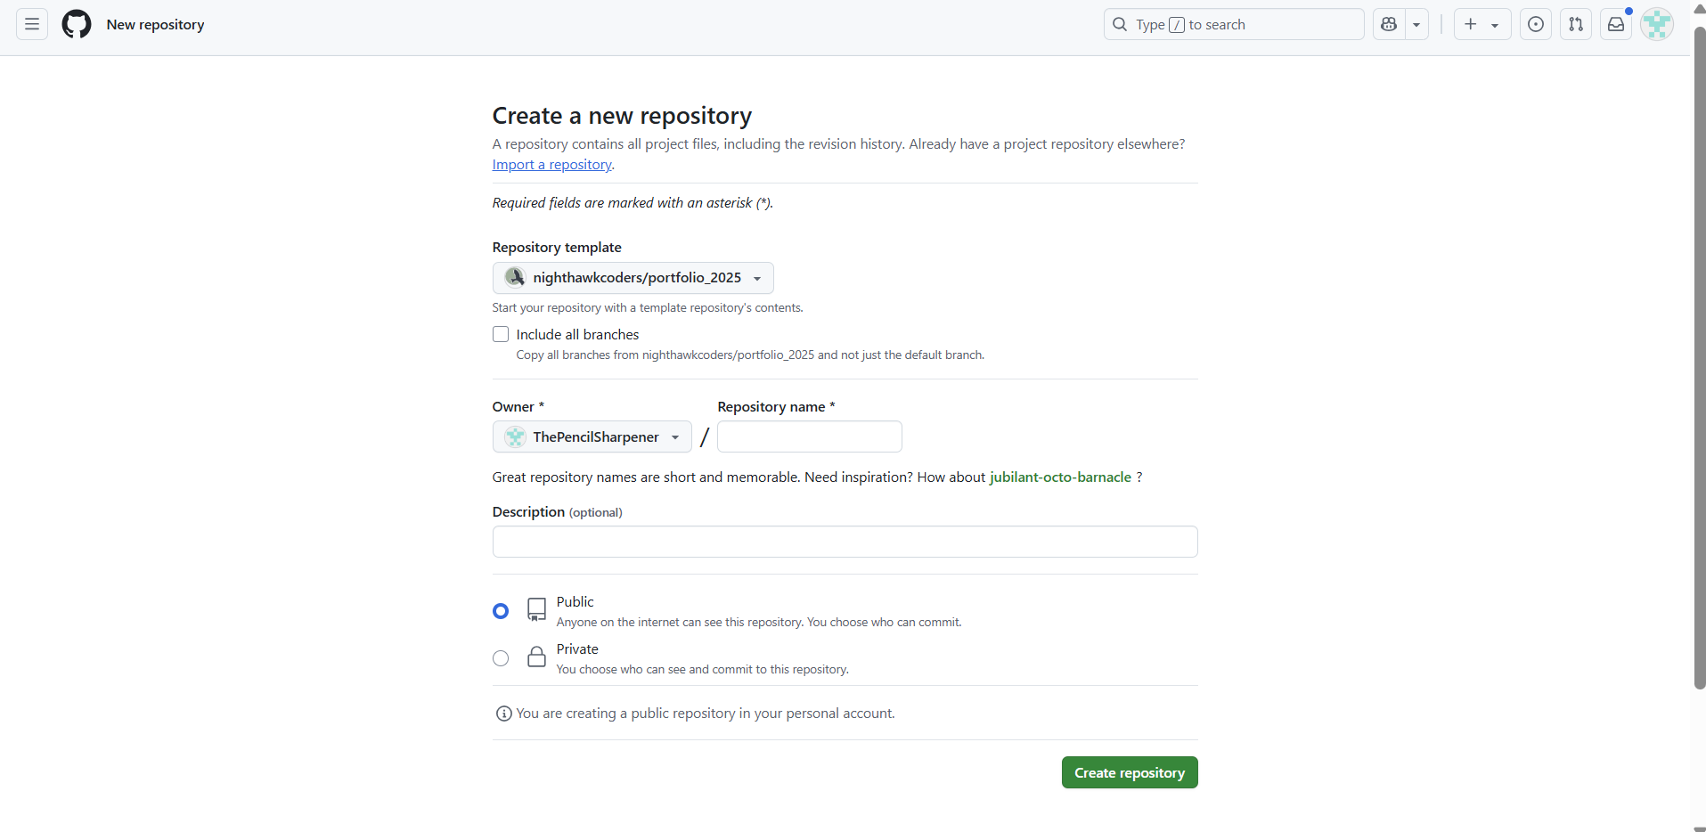Open the notifications inbox
Screen dimensions: 1706x832
[1615, 24]
